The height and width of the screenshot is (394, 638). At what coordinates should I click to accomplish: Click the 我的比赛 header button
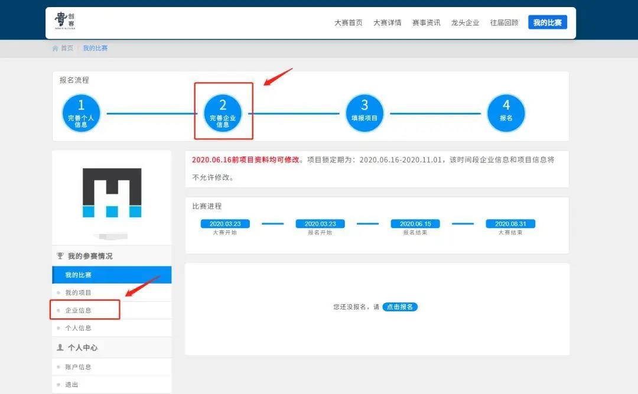pyautogui.click(x=548, y=23)
